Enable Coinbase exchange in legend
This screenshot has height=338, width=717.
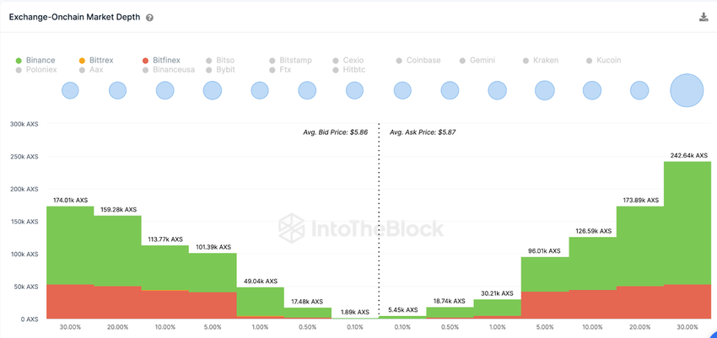[423, 61]
